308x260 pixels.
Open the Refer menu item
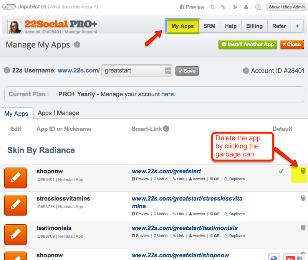pyautogui.click(x=279, y=26)
